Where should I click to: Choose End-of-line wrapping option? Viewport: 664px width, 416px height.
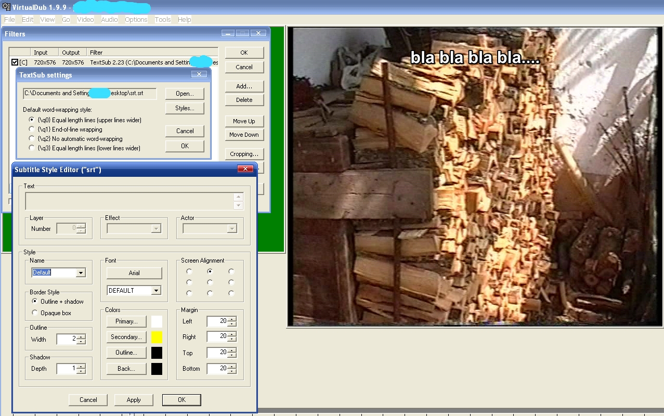pos(32,129)
